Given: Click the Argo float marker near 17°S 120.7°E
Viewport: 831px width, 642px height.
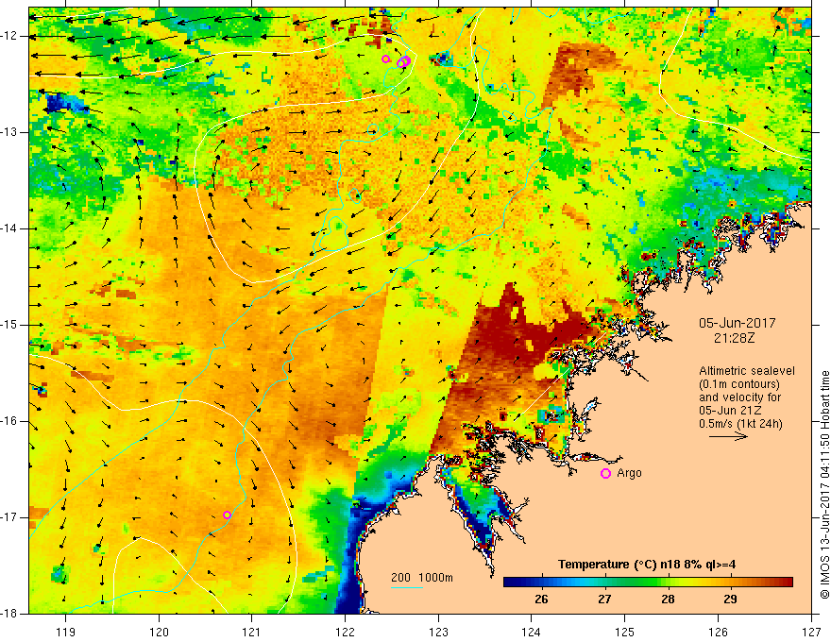Looking at the screenshot, I should click(227, 515).
